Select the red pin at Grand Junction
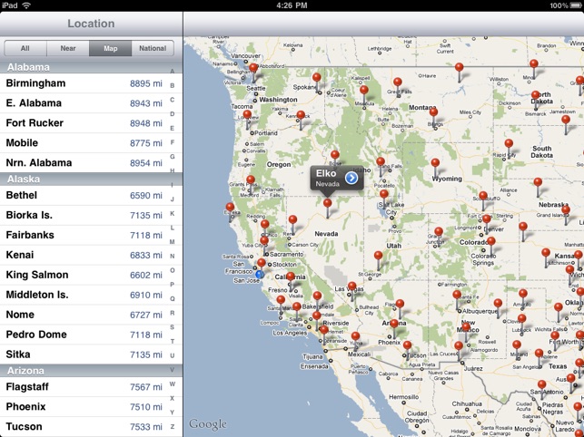The image size is (584, 437). [x=439, y=231]
